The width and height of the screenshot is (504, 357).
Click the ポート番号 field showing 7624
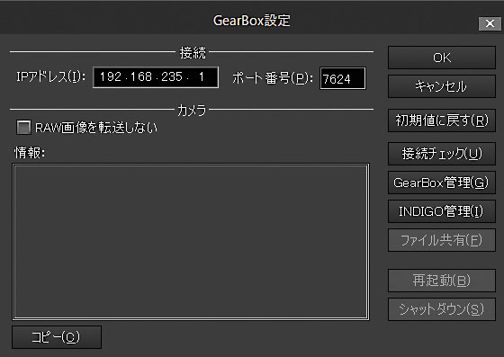coord(343,78)
